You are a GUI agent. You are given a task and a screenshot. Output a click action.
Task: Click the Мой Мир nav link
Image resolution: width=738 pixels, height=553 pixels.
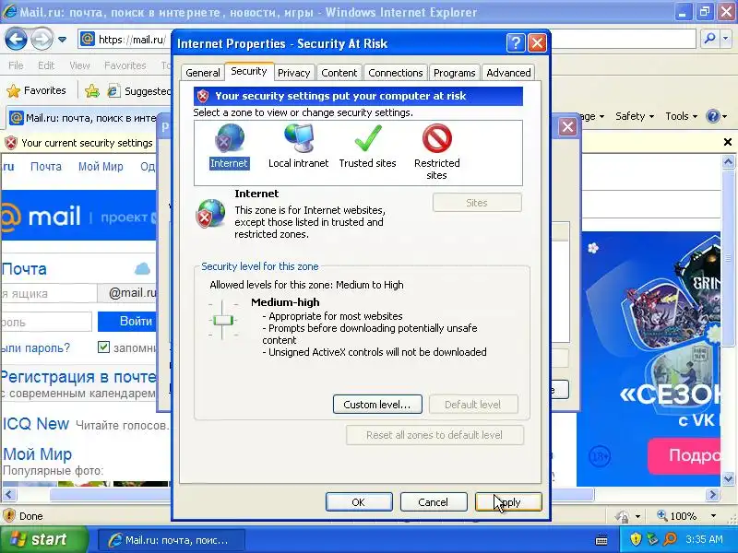point(101,167)
